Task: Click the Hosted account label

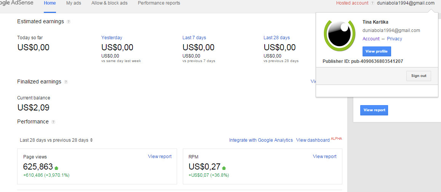Action: (x=352, y=3)
